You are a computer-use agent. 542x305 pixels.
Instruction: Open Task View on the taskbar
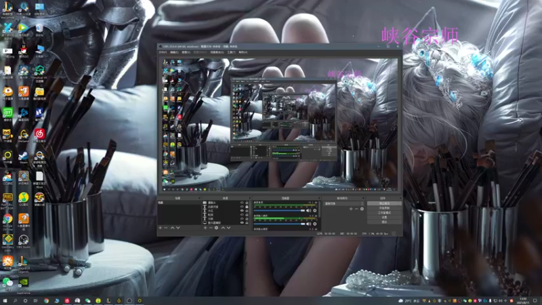click(35, 301)
